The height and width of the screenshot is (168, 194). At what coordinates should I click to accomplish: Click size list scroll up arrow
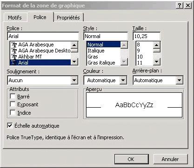point(156,45)
